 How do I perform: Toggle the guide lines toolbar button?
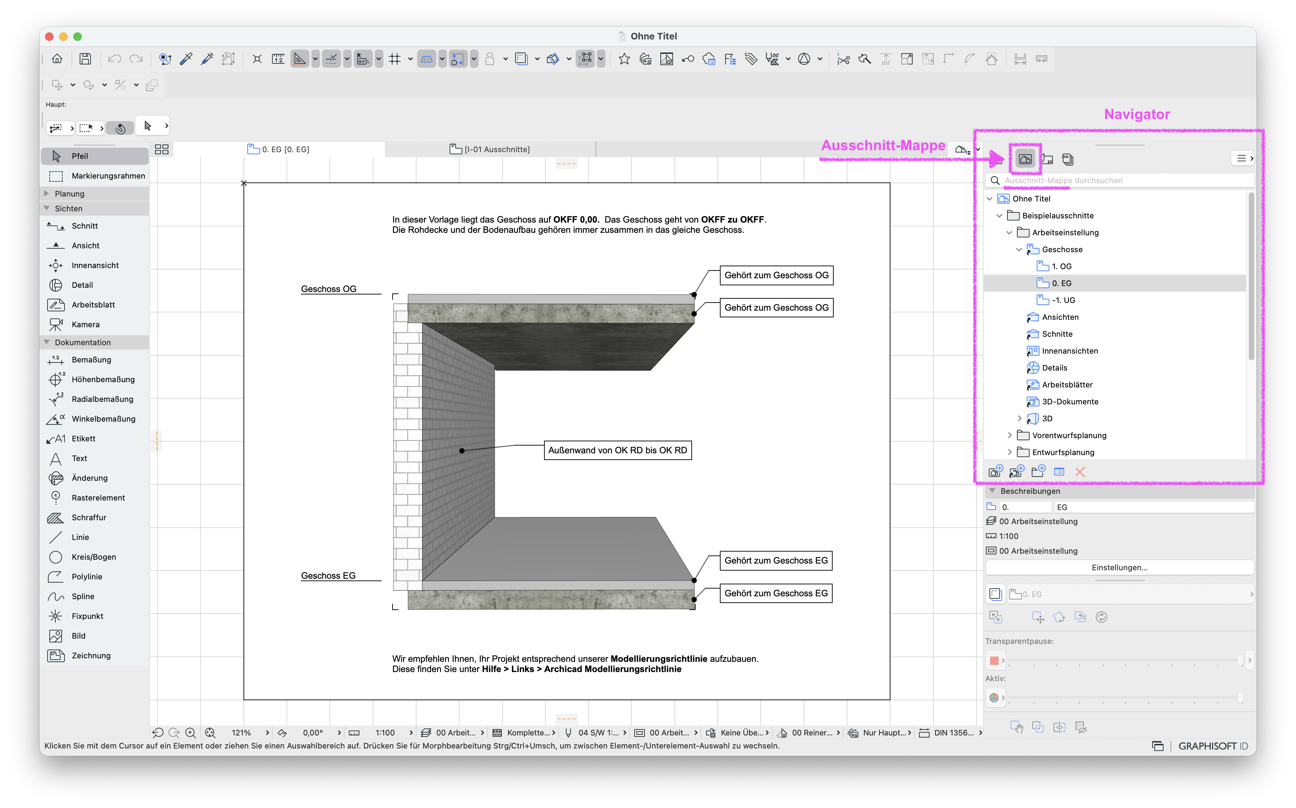coord(331,59)
